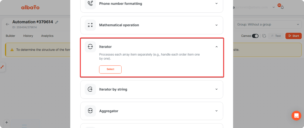
Task: Click the Iterator loop icon
Action: (x=90, y=47)
